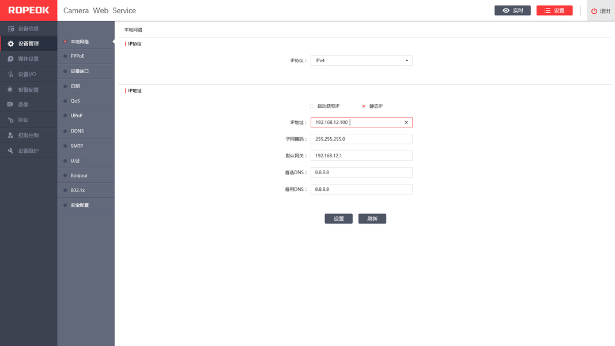Viewport: 615px width, 346px height.
Task: Open the 802.1x submenu item
Action: point(86,190)
